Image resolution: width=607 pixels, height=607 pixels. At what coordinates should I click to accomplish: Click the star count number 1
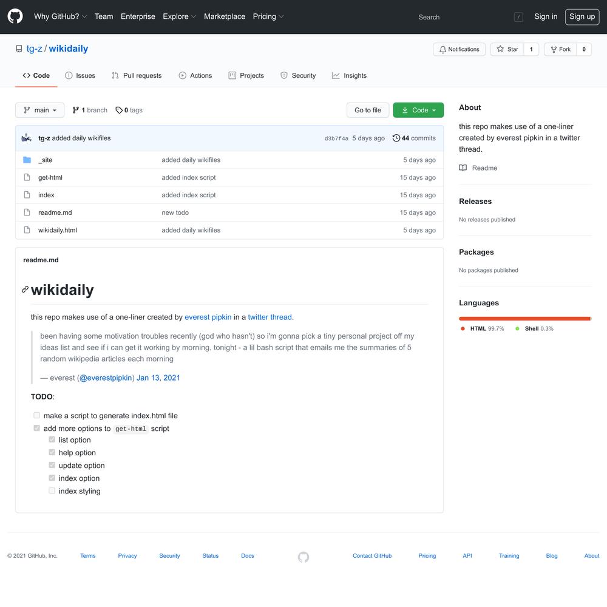pyautogui.click(x=531, y=49)
